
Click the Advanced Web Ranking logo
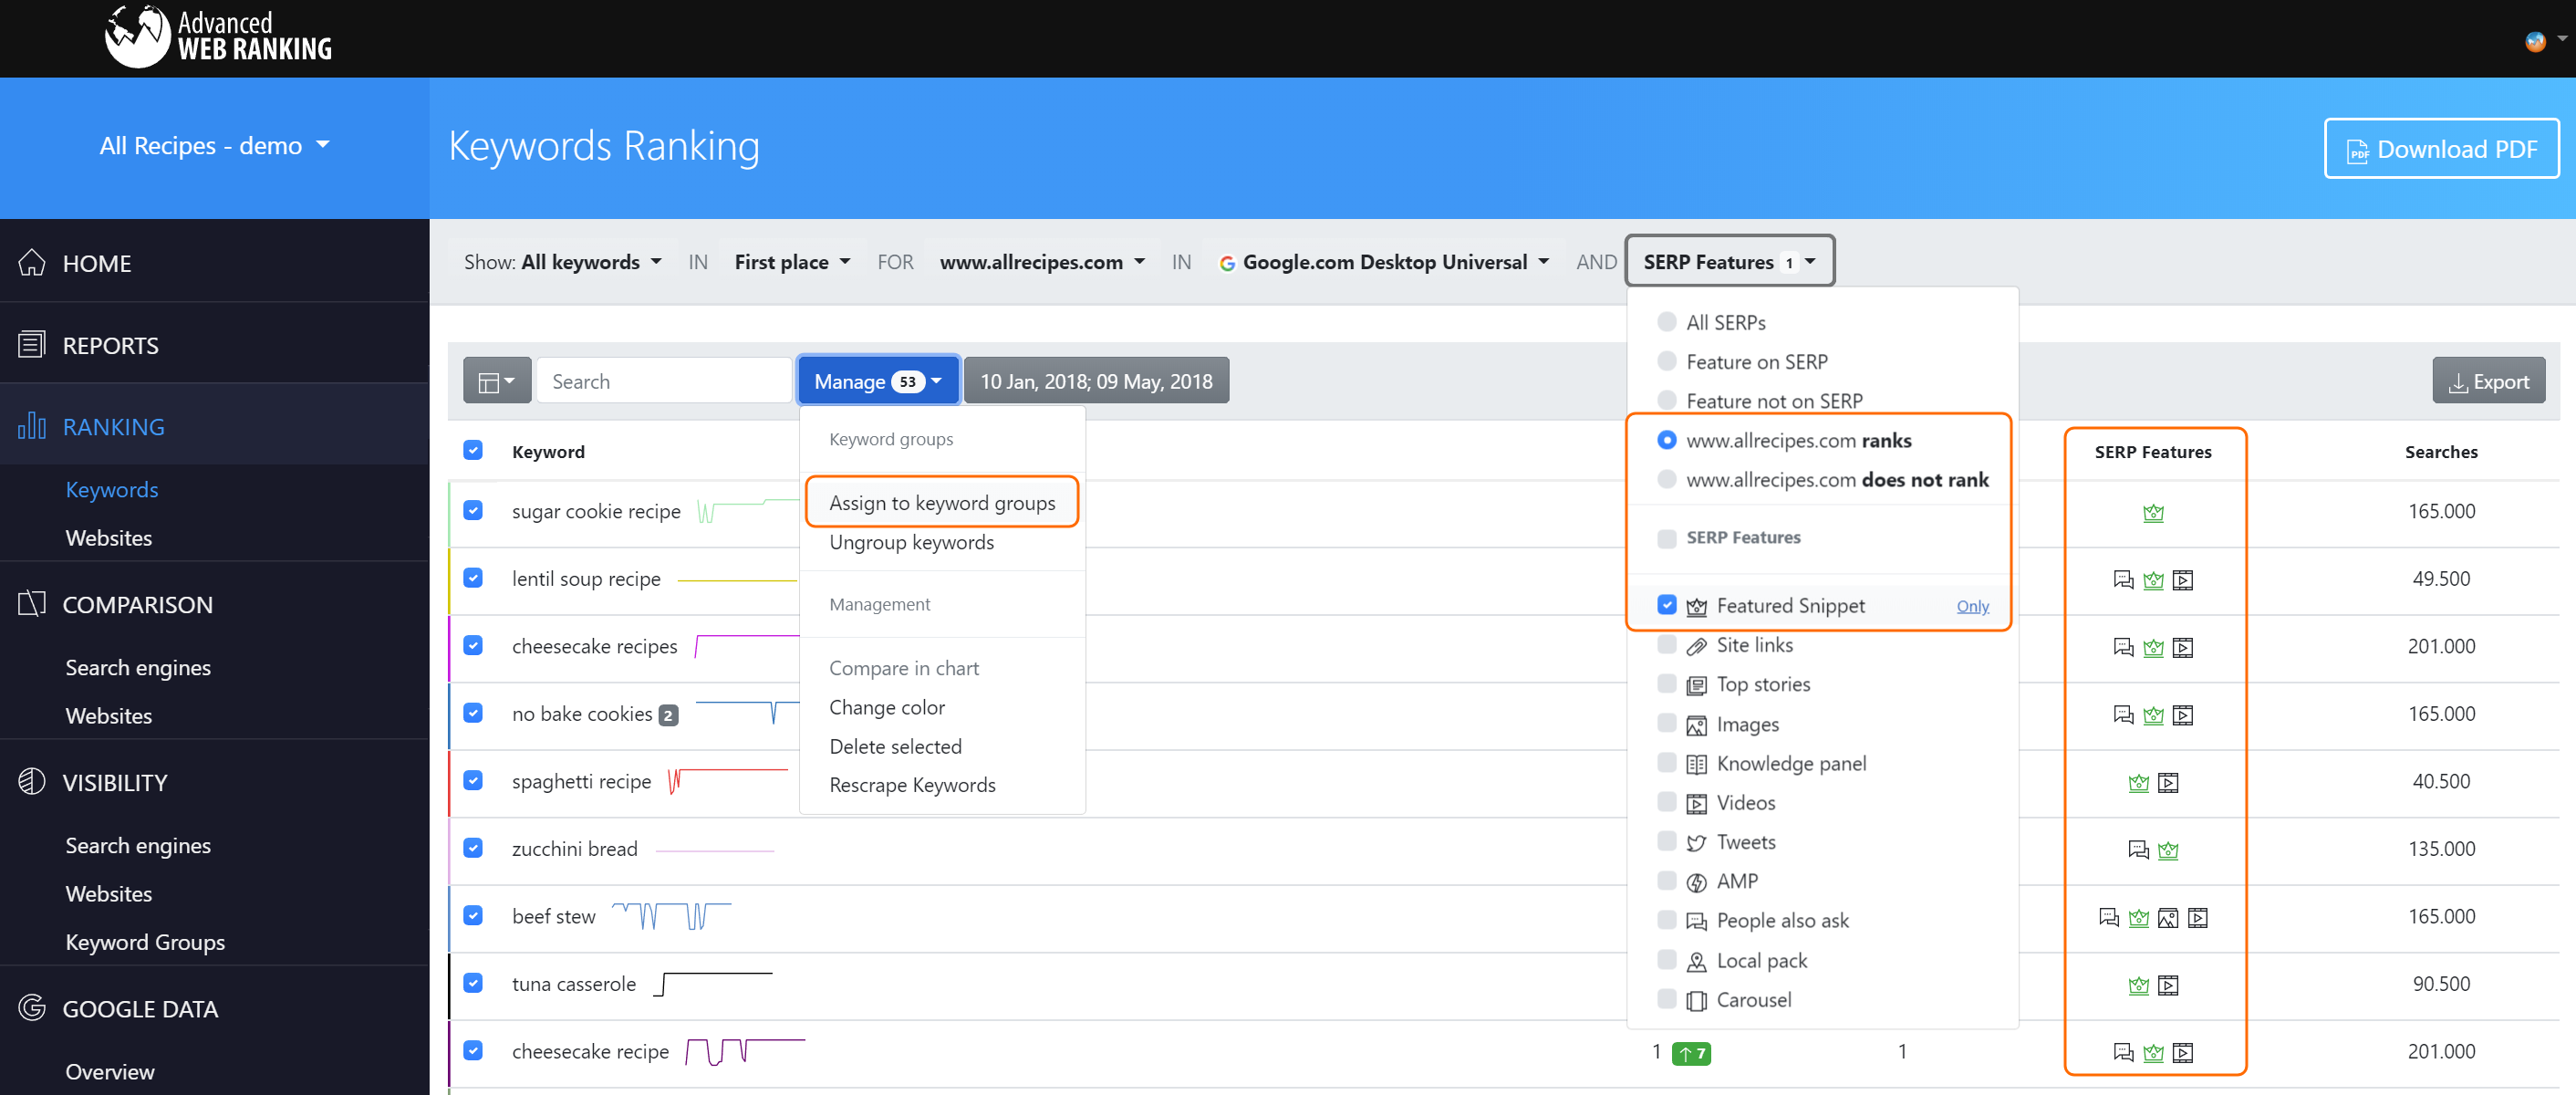(x=218, y=36)
